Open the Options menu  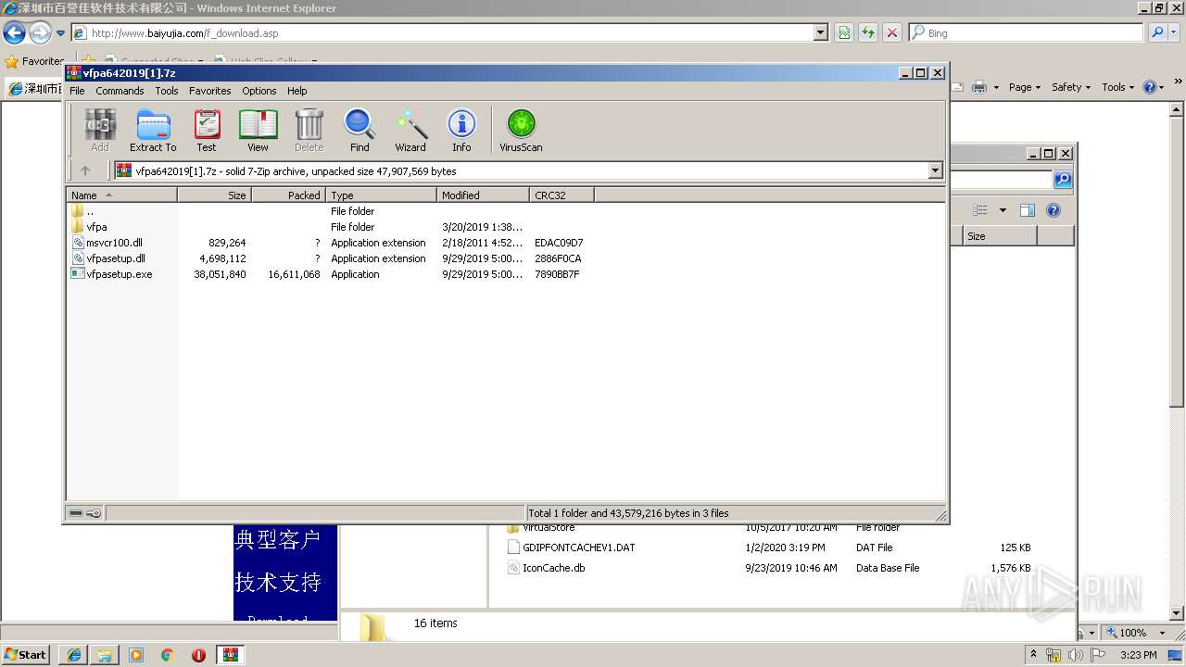tap(259, 91)
